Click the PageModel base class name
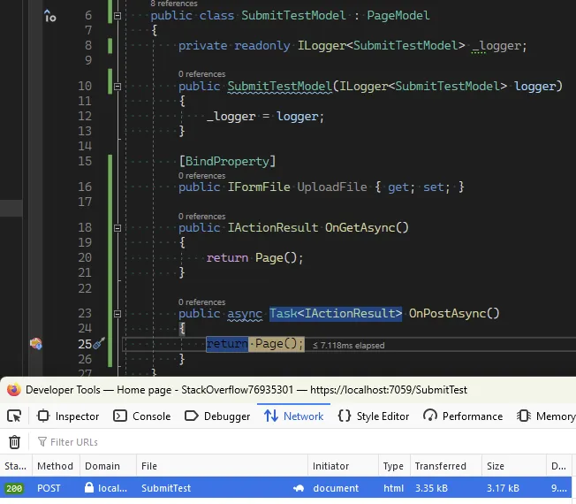 [398, 16]
